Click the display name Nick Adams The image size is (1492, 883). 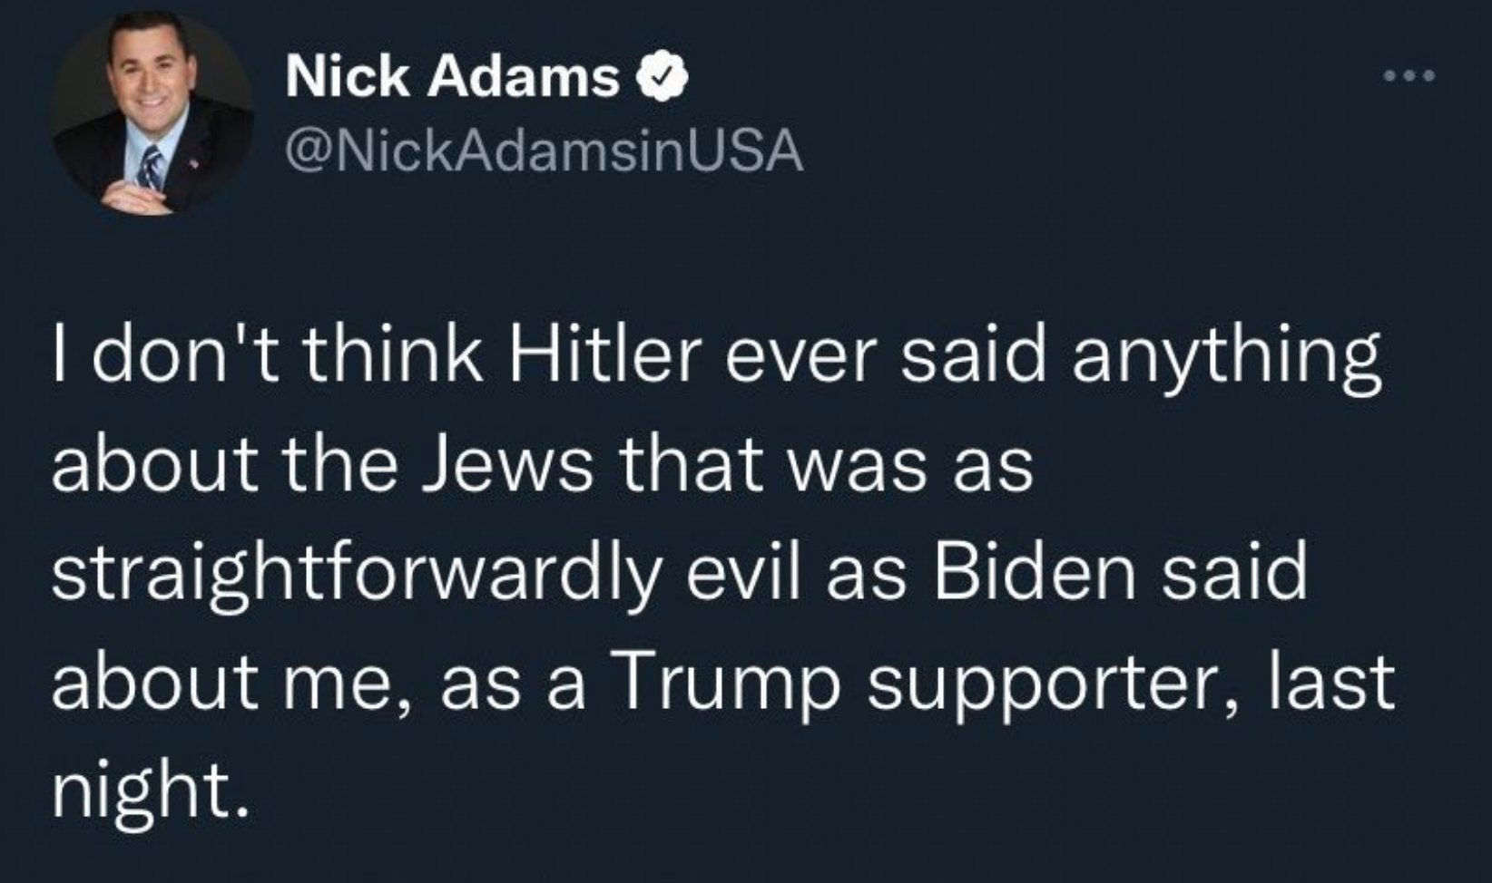(x=452, y=75)
